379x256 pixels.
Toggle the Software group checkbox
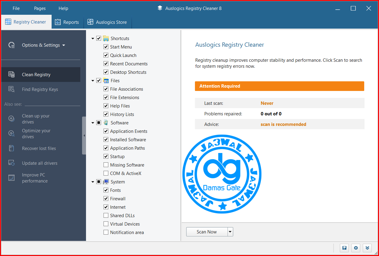pos(99,123)
